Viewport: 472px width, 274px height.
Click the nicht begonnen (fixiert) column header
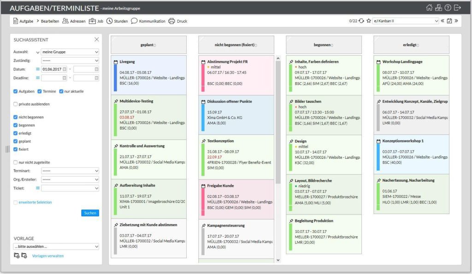point(236,45)
